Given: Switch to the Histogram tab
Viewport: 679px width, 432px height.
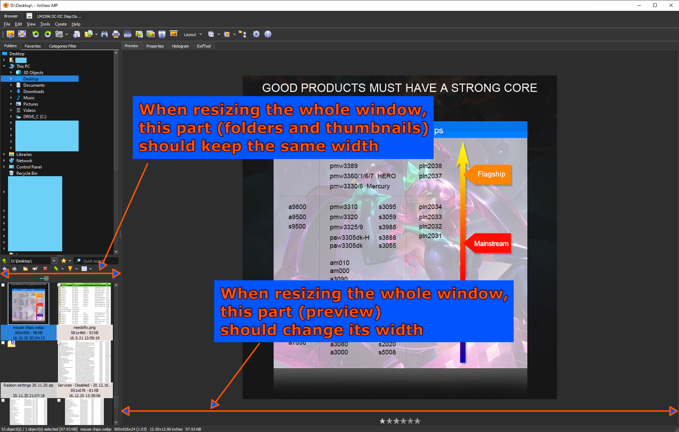Looking at the screenshot, I should tap(180, 46).
